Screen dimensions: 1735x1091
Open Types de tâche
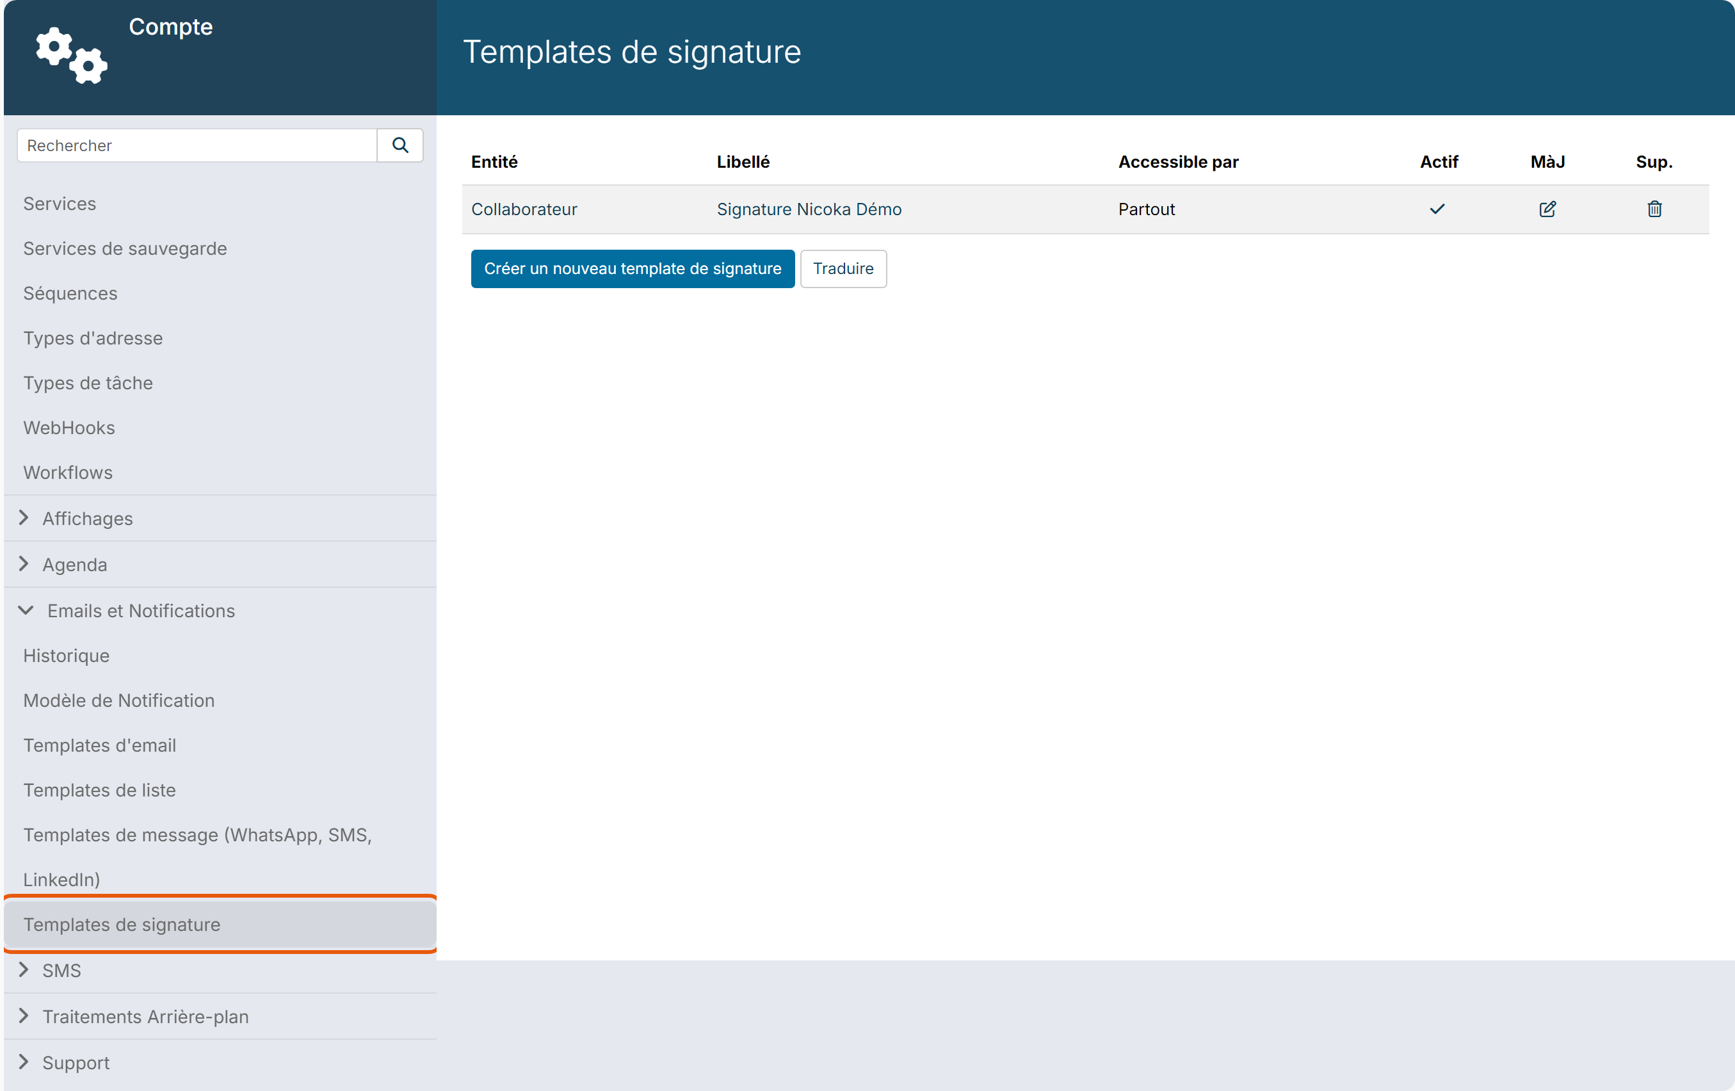click(88, 383)
